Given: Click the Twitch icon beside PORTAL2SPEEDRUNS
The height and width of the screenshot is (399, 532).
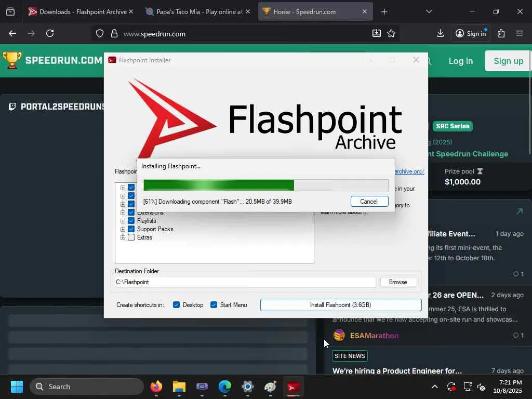Looking at the screenshot, I should click(12, 107).
